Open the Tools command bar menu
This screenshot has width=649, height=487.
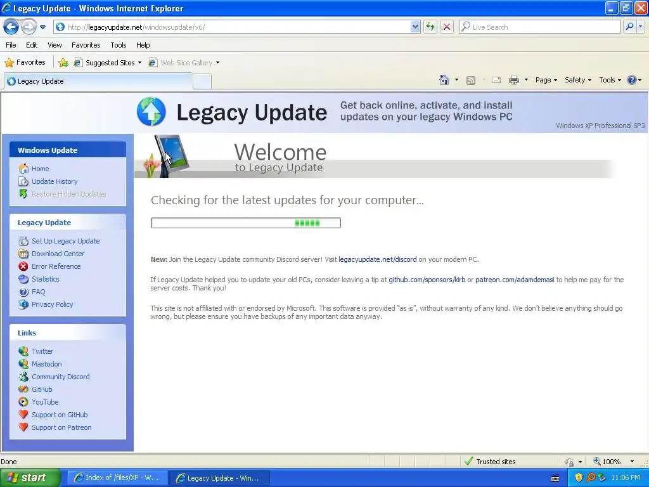[x=610, y=80]
